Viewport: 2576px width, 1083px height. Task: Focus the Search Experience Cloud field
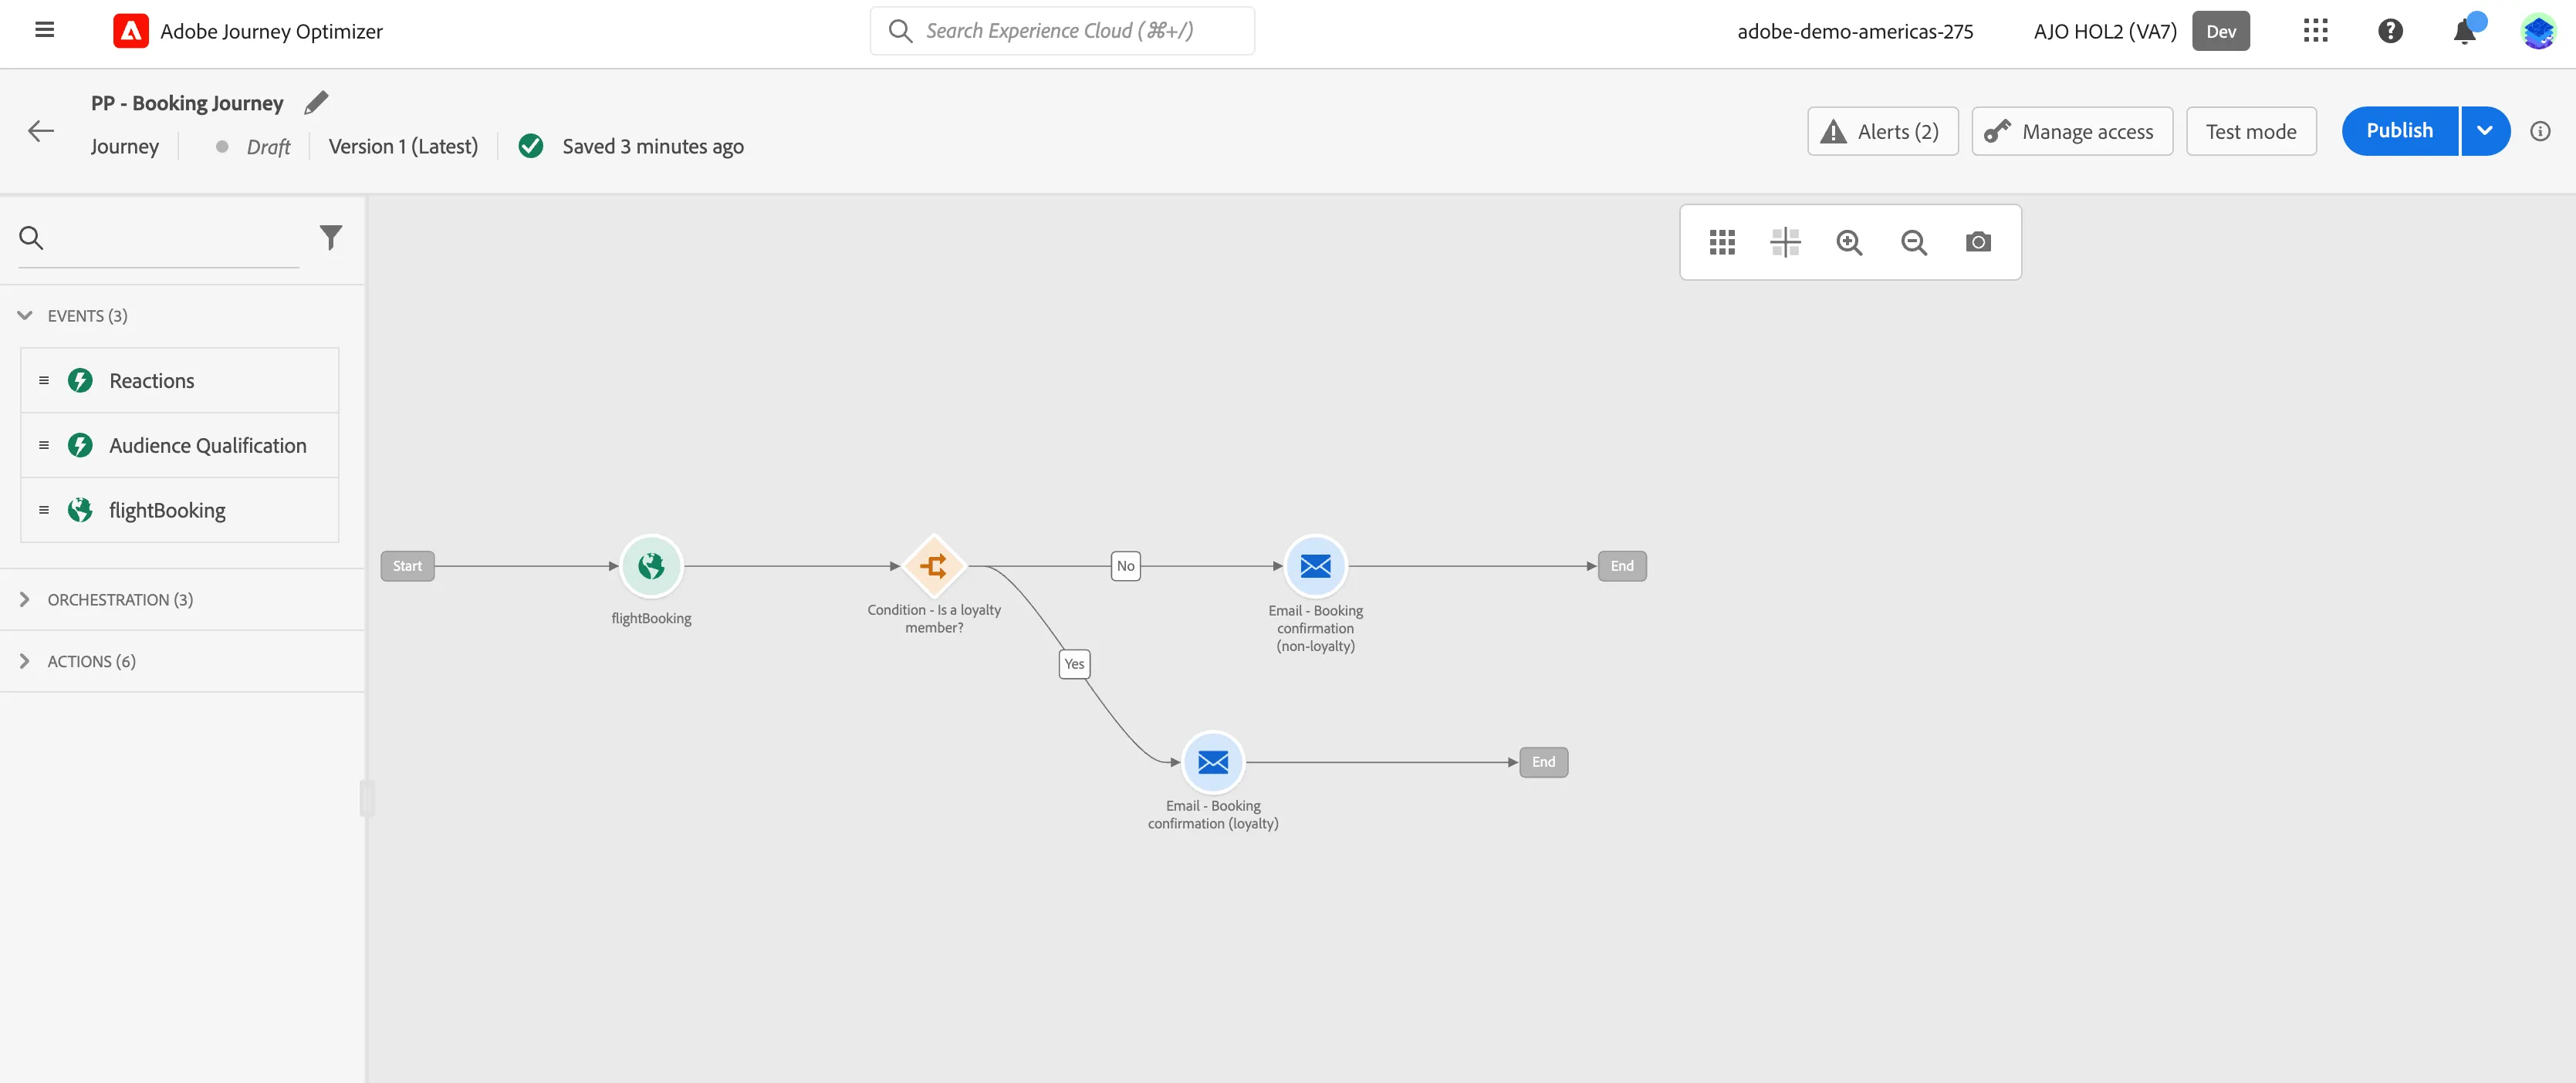tap(1062, 31)
